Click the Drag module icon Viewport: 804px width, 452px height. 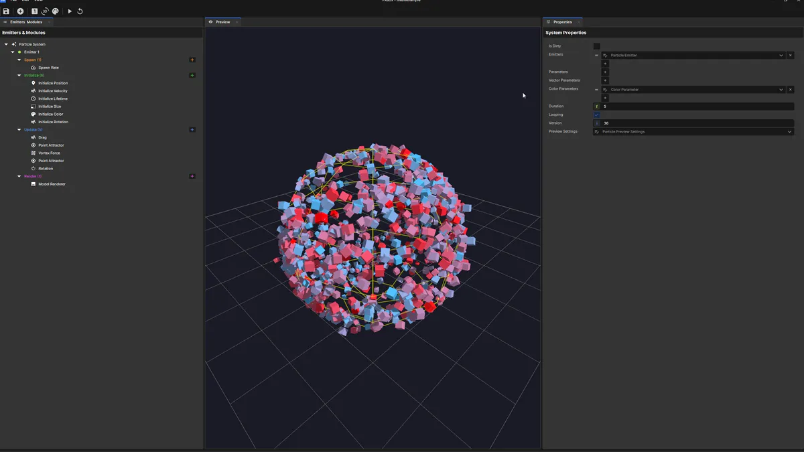tap(33, 137)
